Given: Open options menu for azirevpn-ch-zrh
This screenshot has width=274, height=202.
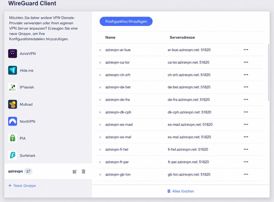Looking at the screenshot, I should coord(246,75).
